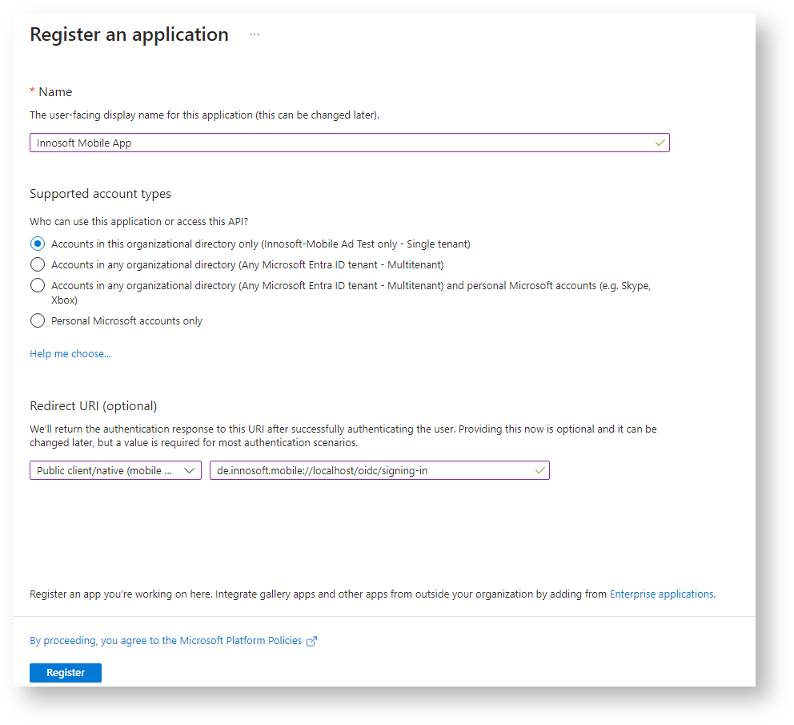Select the Multitenant-only organizational directory radio button
This screenshot has width=794, height=725.
click(x=38, y=264)
